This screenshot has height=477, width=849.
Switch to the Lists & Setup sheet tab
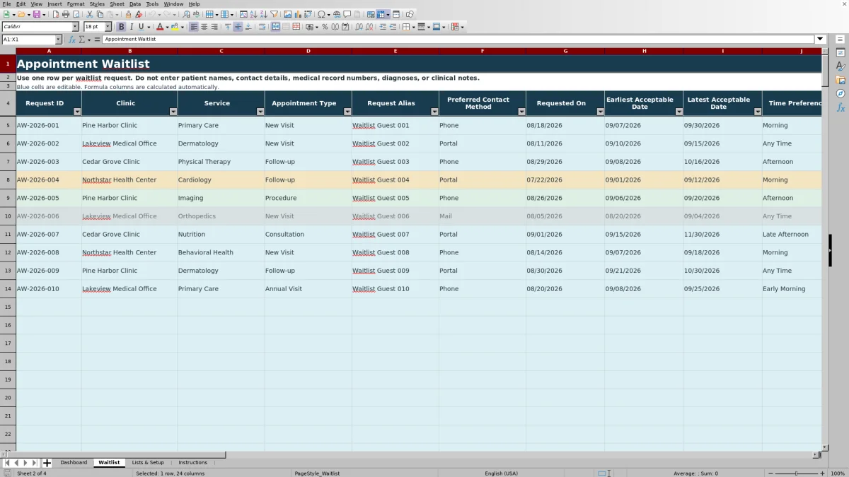pos(148,462)
